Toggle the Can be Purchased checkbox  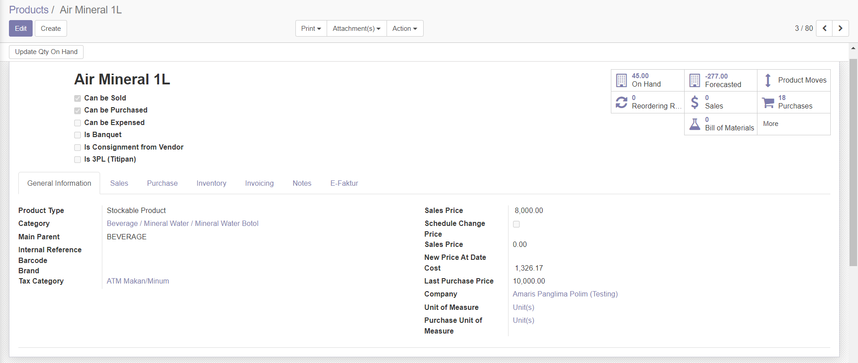click(x=77, y=110)
